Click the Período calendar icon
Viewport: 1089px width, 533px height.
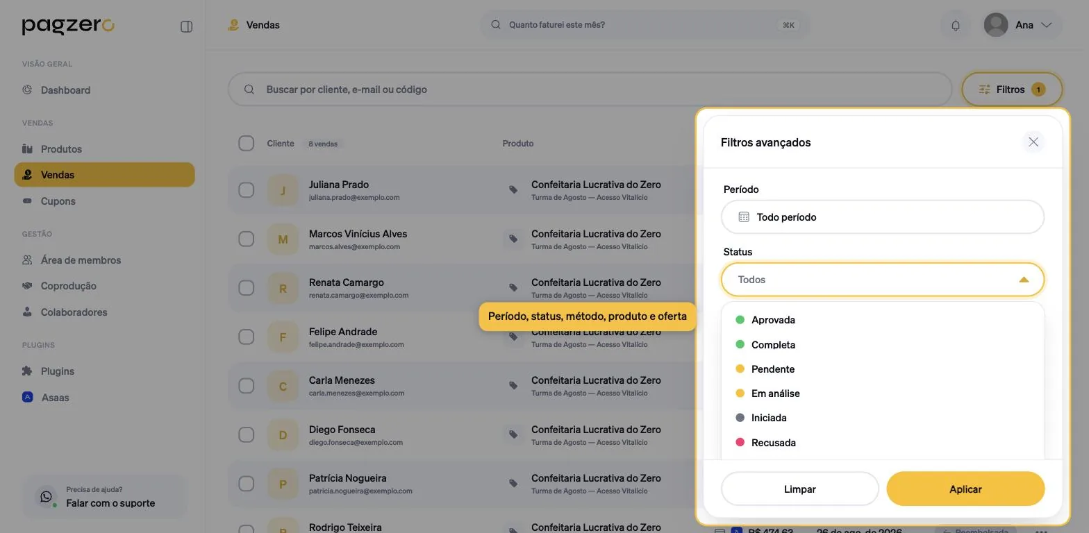pos(744,217)
